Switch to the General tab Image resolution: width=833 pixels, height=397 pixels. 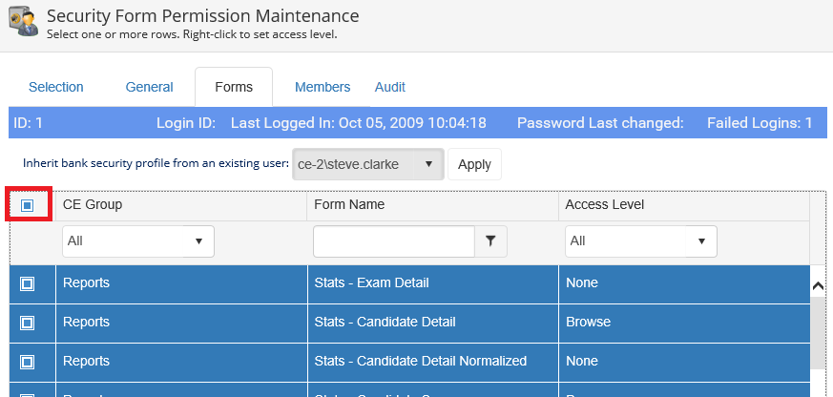(150, 87)
